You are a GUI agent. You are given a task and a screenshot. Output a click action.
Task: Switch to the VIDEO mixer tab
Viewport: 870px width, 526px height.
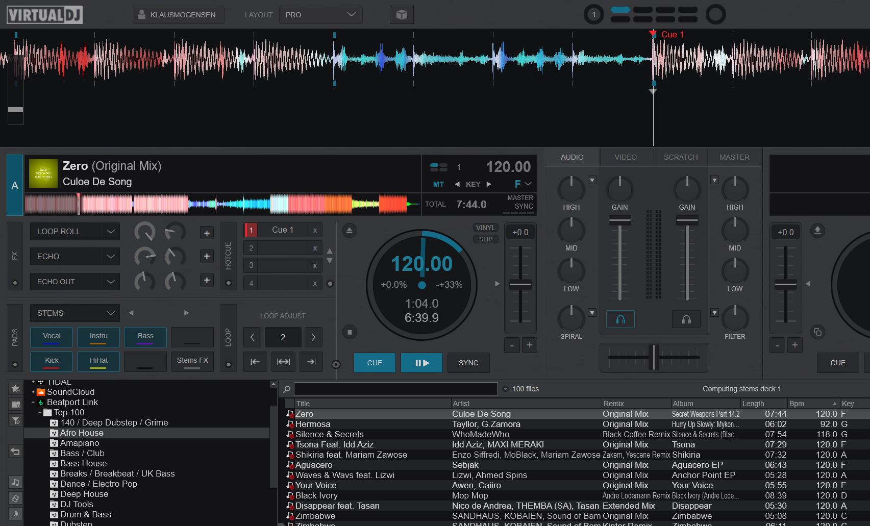pyautogui.click(x=626, y=157)
